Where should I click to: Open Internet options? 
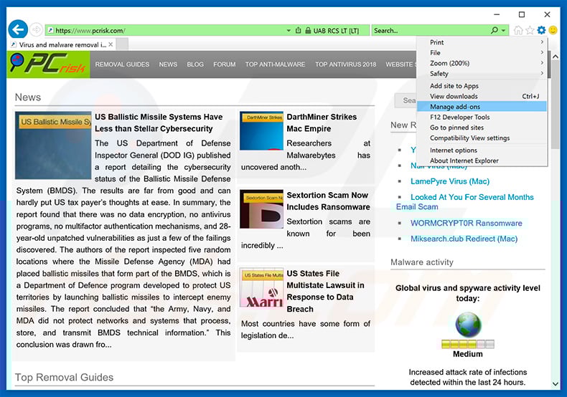482,150
